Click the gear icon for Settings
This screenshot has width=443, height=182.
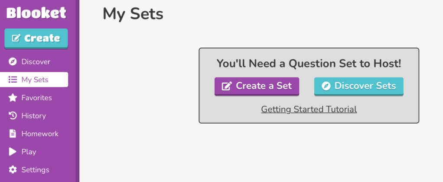(x=13, y=170)
